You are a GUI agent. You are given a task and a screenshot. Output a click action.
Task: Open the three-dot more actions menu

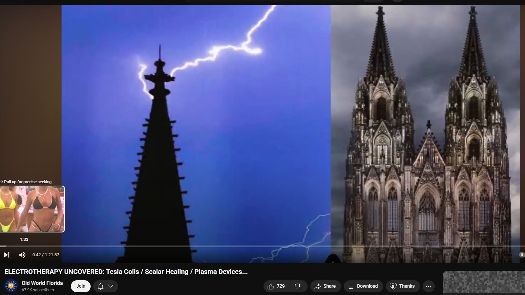pos(428,286)
